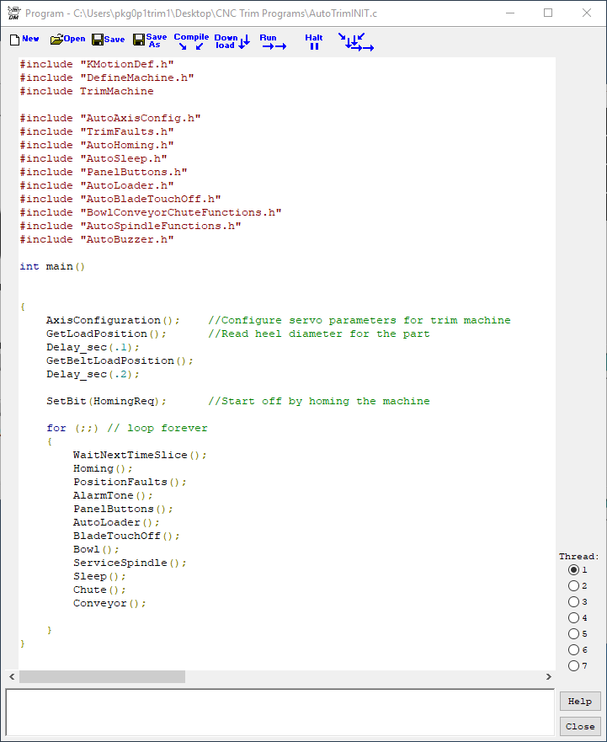The width and height of the screenshot is (607, 742).
Task: Choose Thread 3 radio option
Action: point(574,602)
